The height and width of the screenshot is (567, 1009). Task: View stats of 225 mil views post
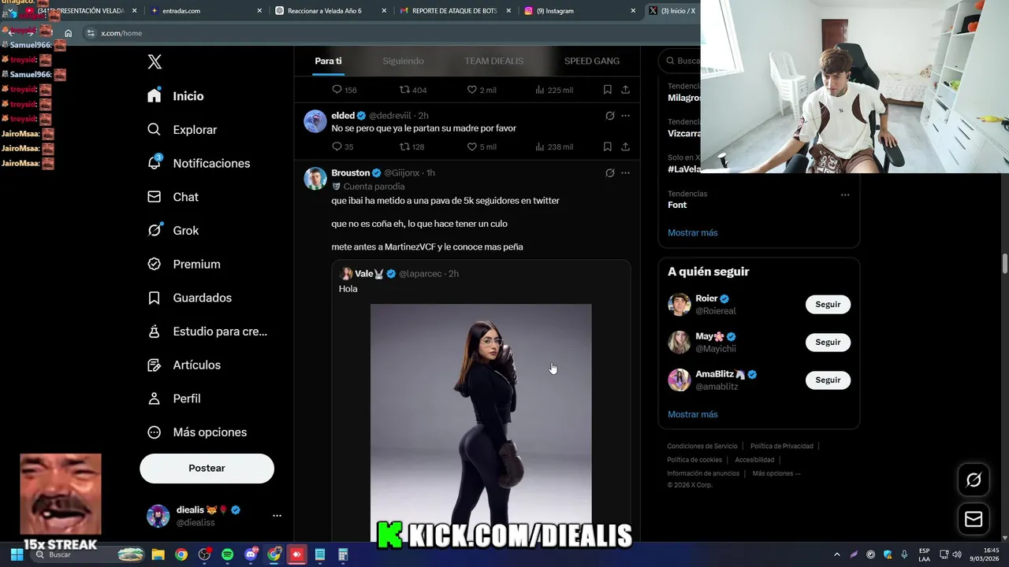pyautogui.click(x=553, y=90)
